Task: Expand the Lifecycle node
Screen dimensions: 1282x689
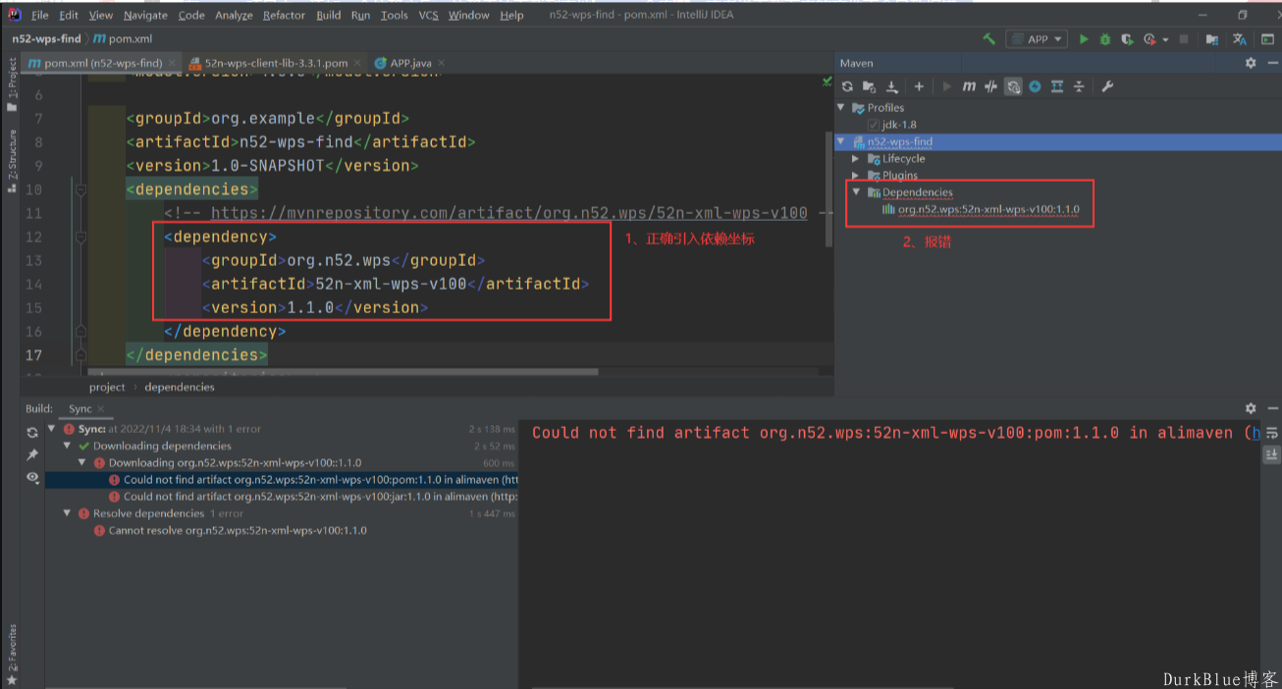Action: click(x=856, y=159)
